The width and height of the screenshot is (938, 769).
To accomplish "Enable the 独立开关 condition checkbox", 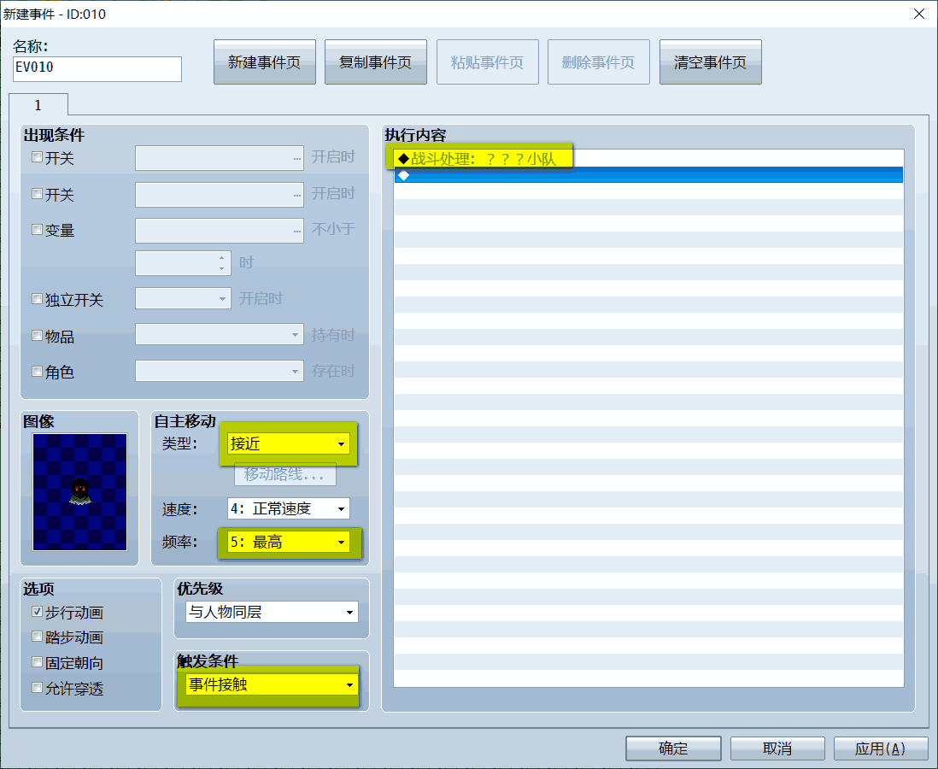I will [x=37, y=298].
